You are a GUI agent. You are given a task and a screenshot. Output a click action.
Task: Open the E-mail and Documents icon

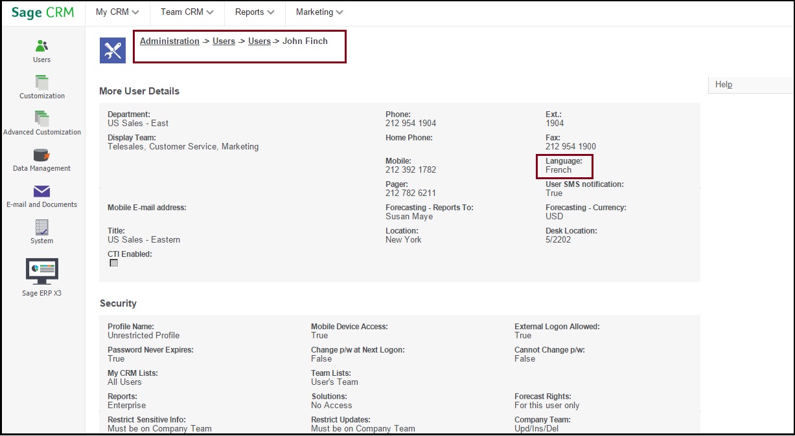pos(41,191)
